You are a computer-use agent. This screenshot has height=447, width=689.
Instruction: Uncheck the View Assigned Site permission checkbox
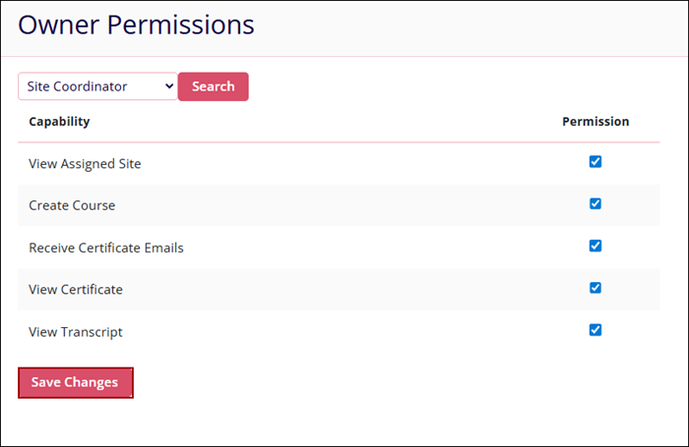(x=595, y=162)
